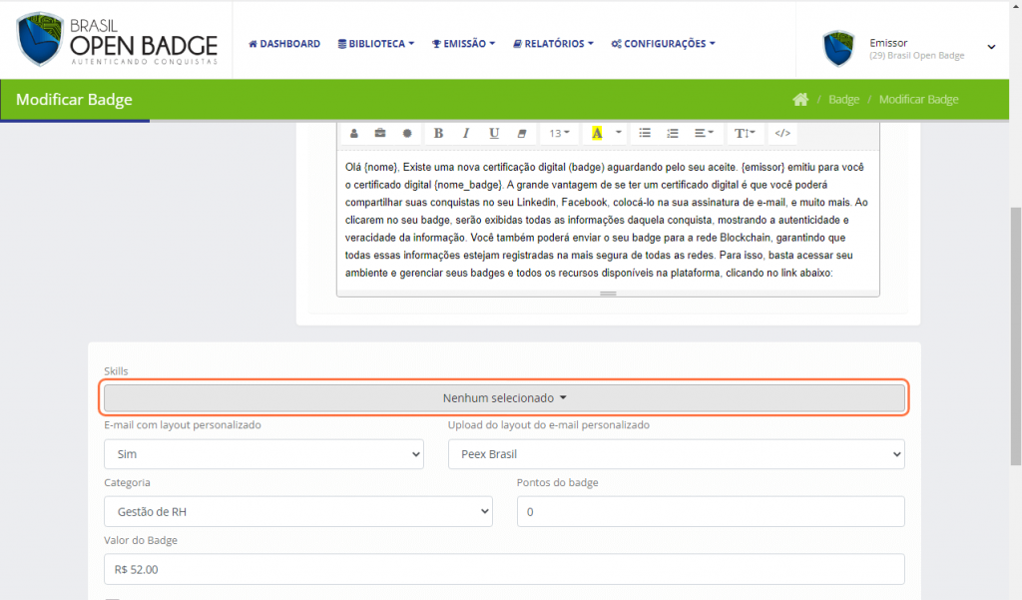The width and height of the screenshot is (1022, 600).
Task: Insert an unordered bullet list
Action: tap(645, 133)
